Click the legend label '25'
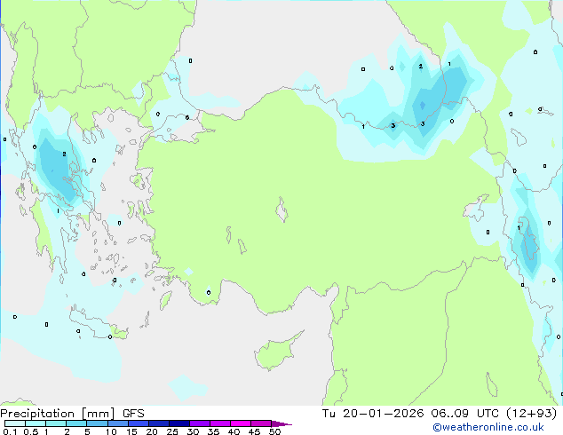The height and width of the screenshot is (435, 563). coord(172,431)
